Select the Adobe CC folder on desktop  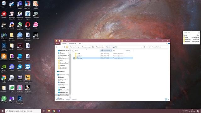(x=12, y=37)
